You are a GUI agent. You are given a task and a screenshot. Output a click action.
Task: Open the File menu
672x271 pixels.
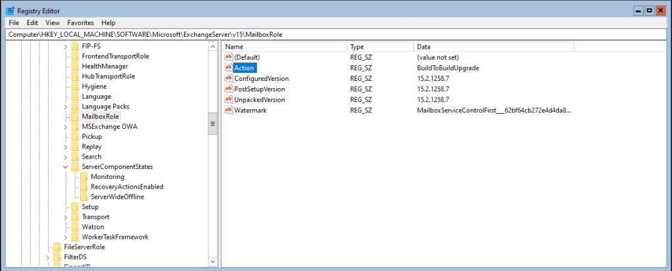14,22
